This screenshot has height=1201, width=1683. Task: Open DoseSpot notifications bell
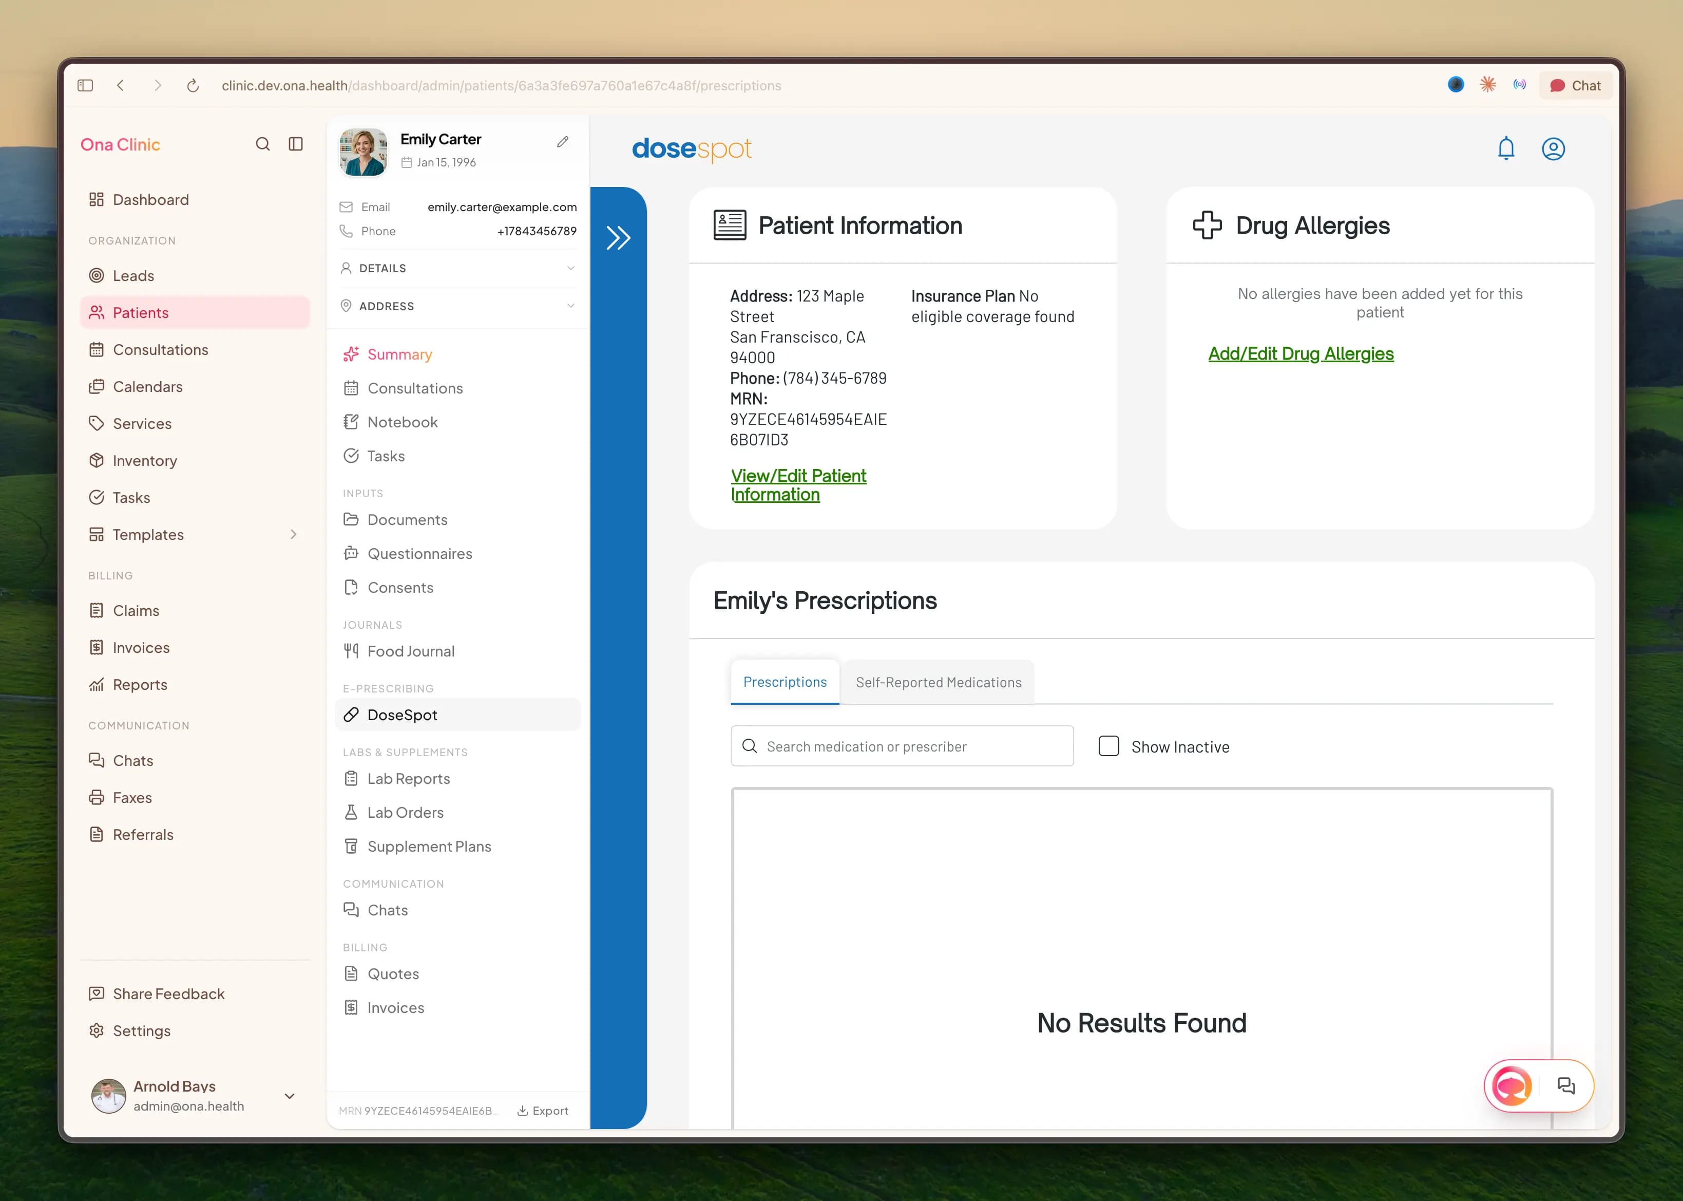pos(1505,148)
